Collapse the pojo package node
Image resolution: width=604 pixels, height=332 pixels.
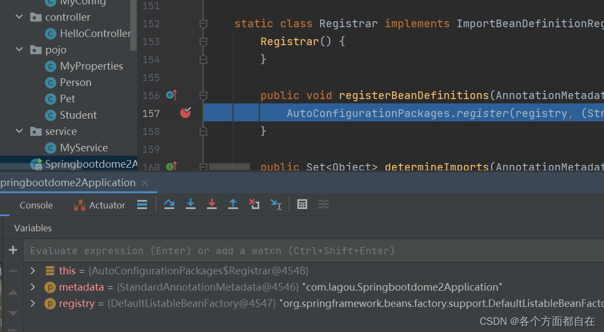click(x=19, y=49)
